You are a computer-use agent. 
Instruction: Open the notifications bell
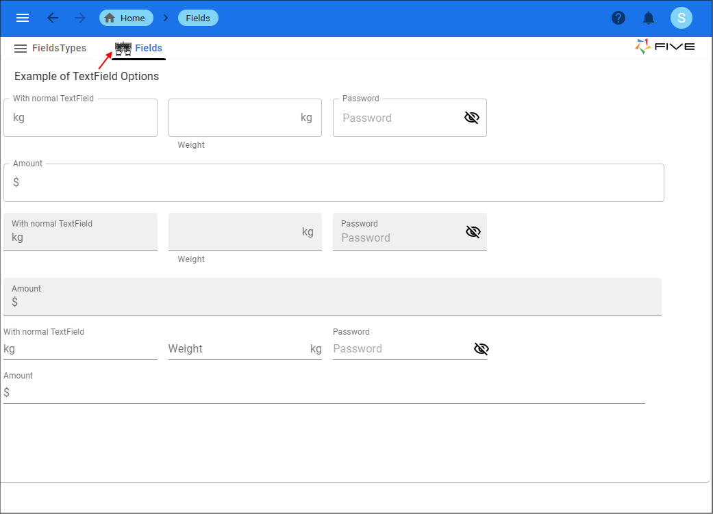(649, 18)
